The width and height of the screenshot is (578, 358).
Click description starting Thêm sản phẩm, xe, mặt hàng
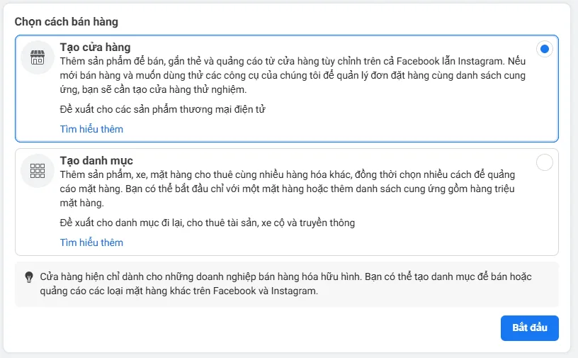288,189
